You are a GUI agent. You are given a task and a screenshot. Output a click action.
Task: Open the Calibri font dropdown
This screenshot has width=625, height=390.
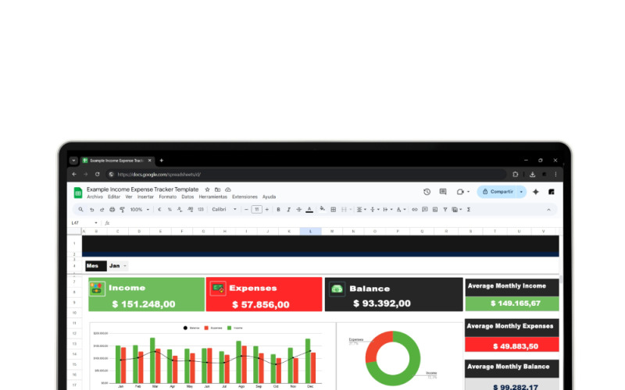pos(224,209)
